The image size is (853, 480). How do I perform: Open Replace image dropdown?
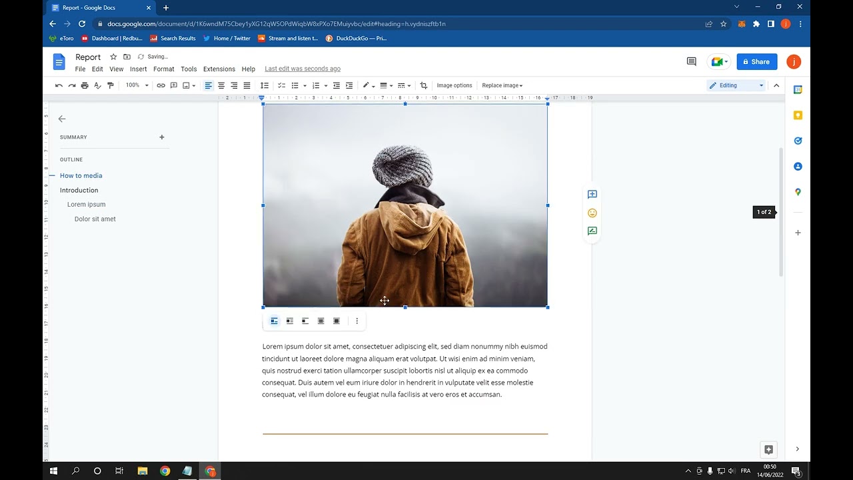click(502, 85)
